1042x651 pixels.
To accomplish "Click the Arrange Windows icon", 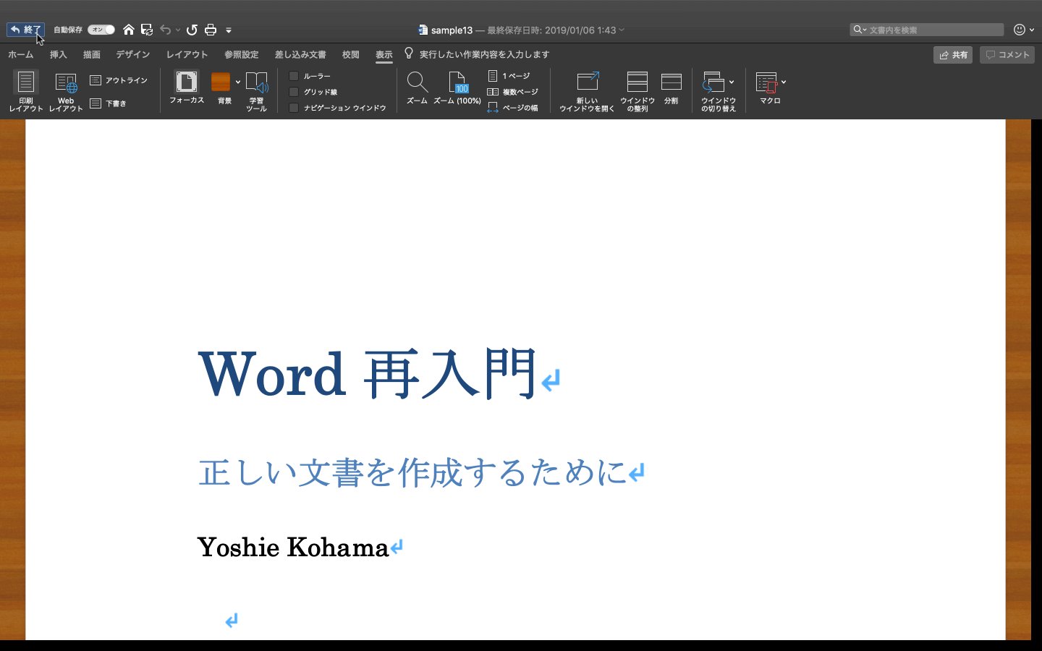I will [638, 82].
